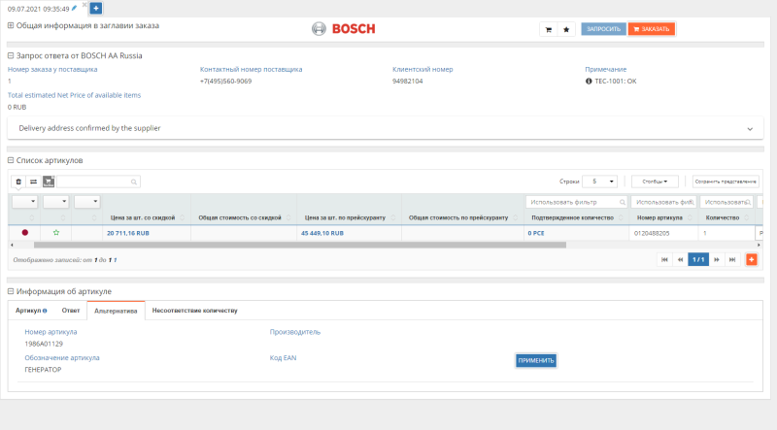Click the horizontal scrollbar under the table

click(x=291, y=245)
